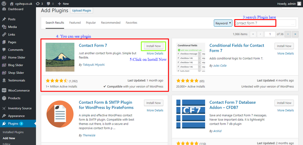Click the Blog Slider icon
This screenshot has height=145, width=303.
pos(4,65)
